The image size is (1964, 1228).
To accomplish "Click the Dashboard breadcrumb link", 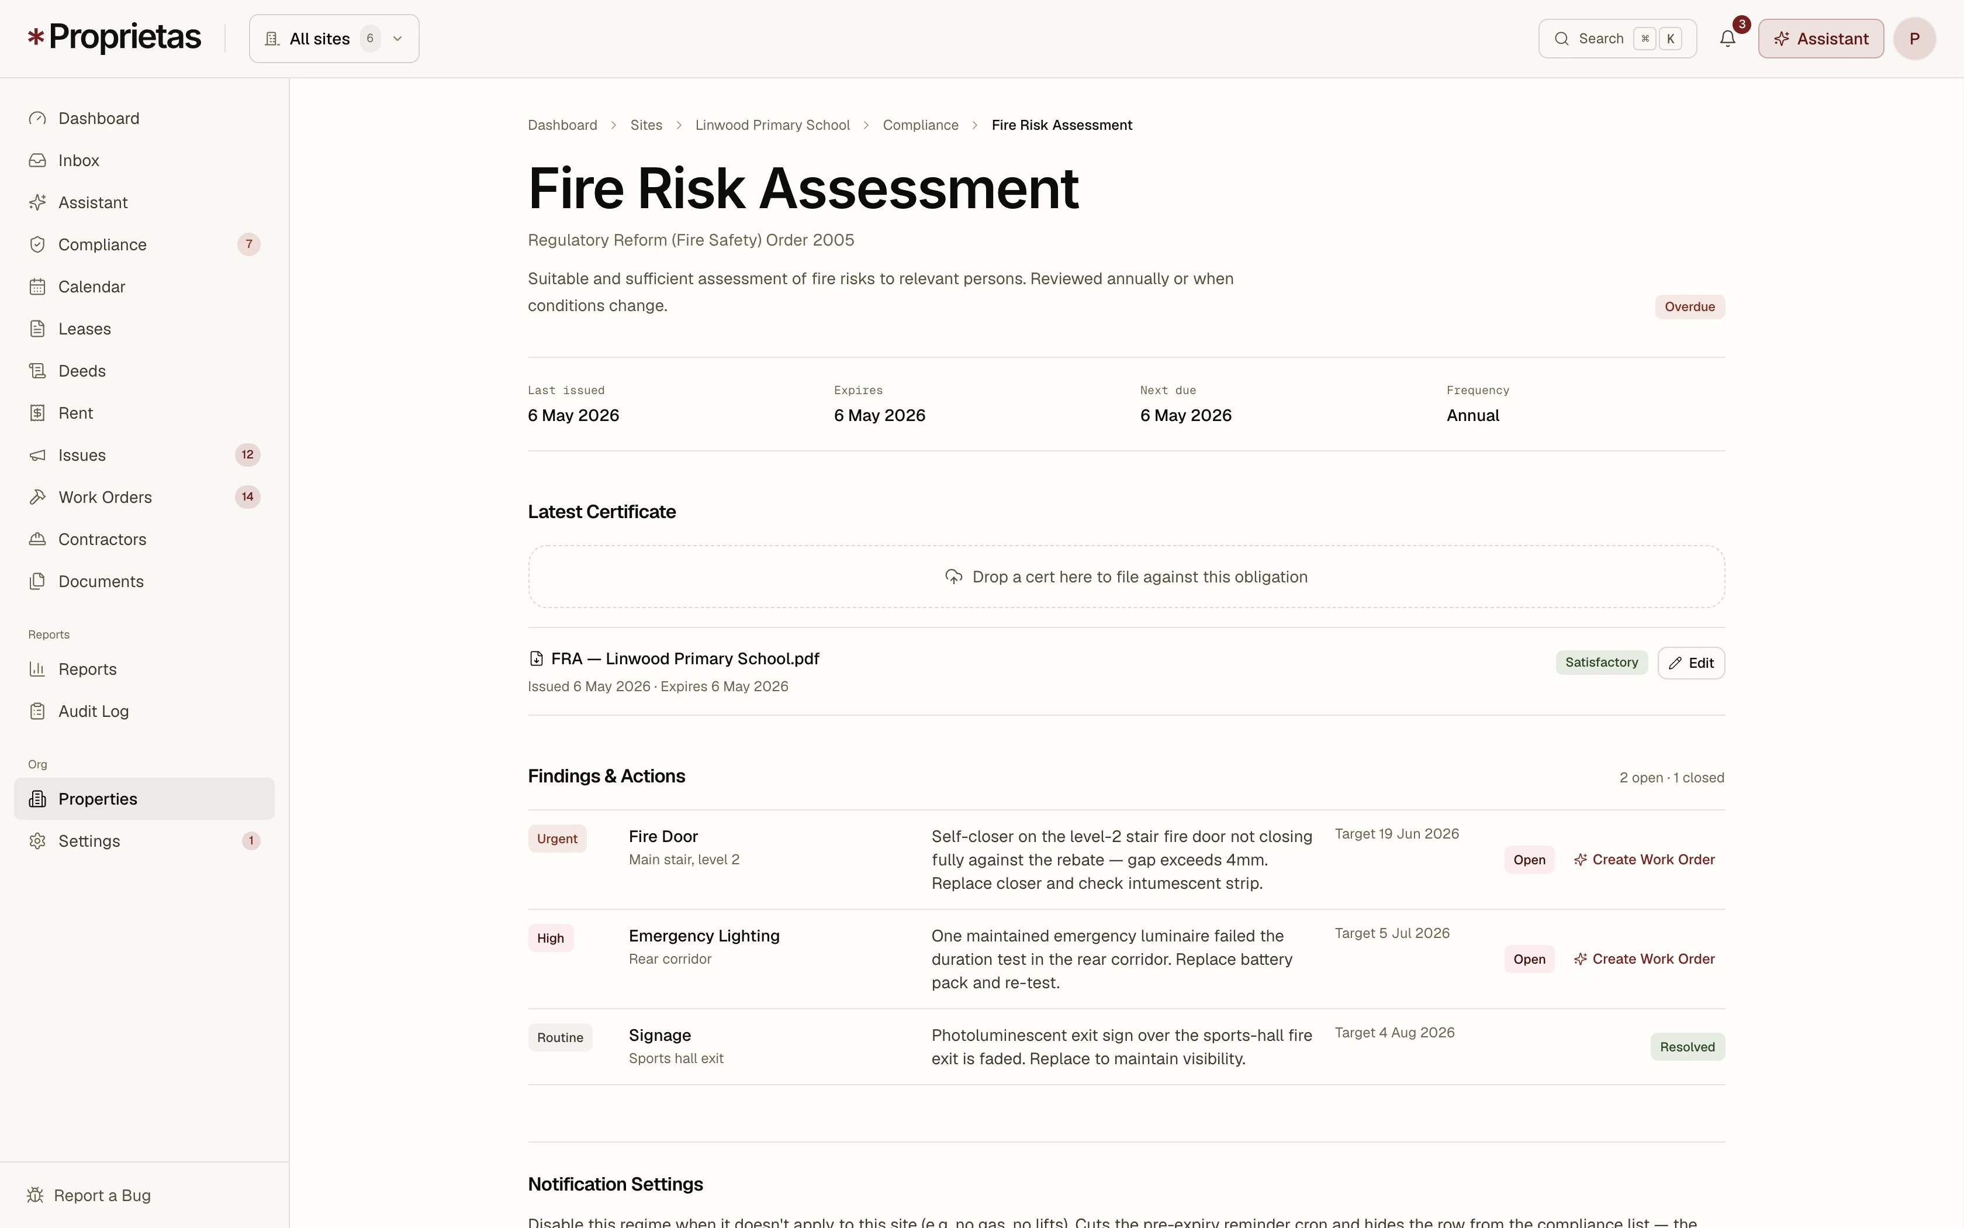I will coord(562,125).
